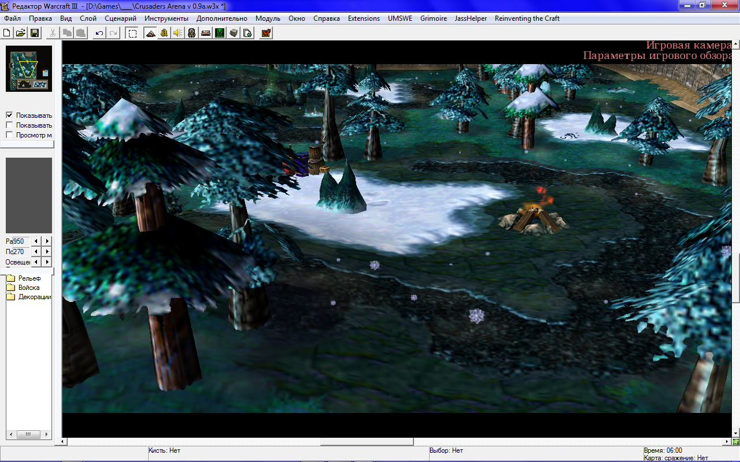Click the 'Время: 06:00' status text

point(663,450)
